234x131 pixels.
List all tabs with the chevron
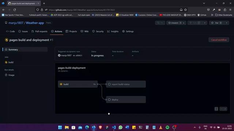[204, 3]
